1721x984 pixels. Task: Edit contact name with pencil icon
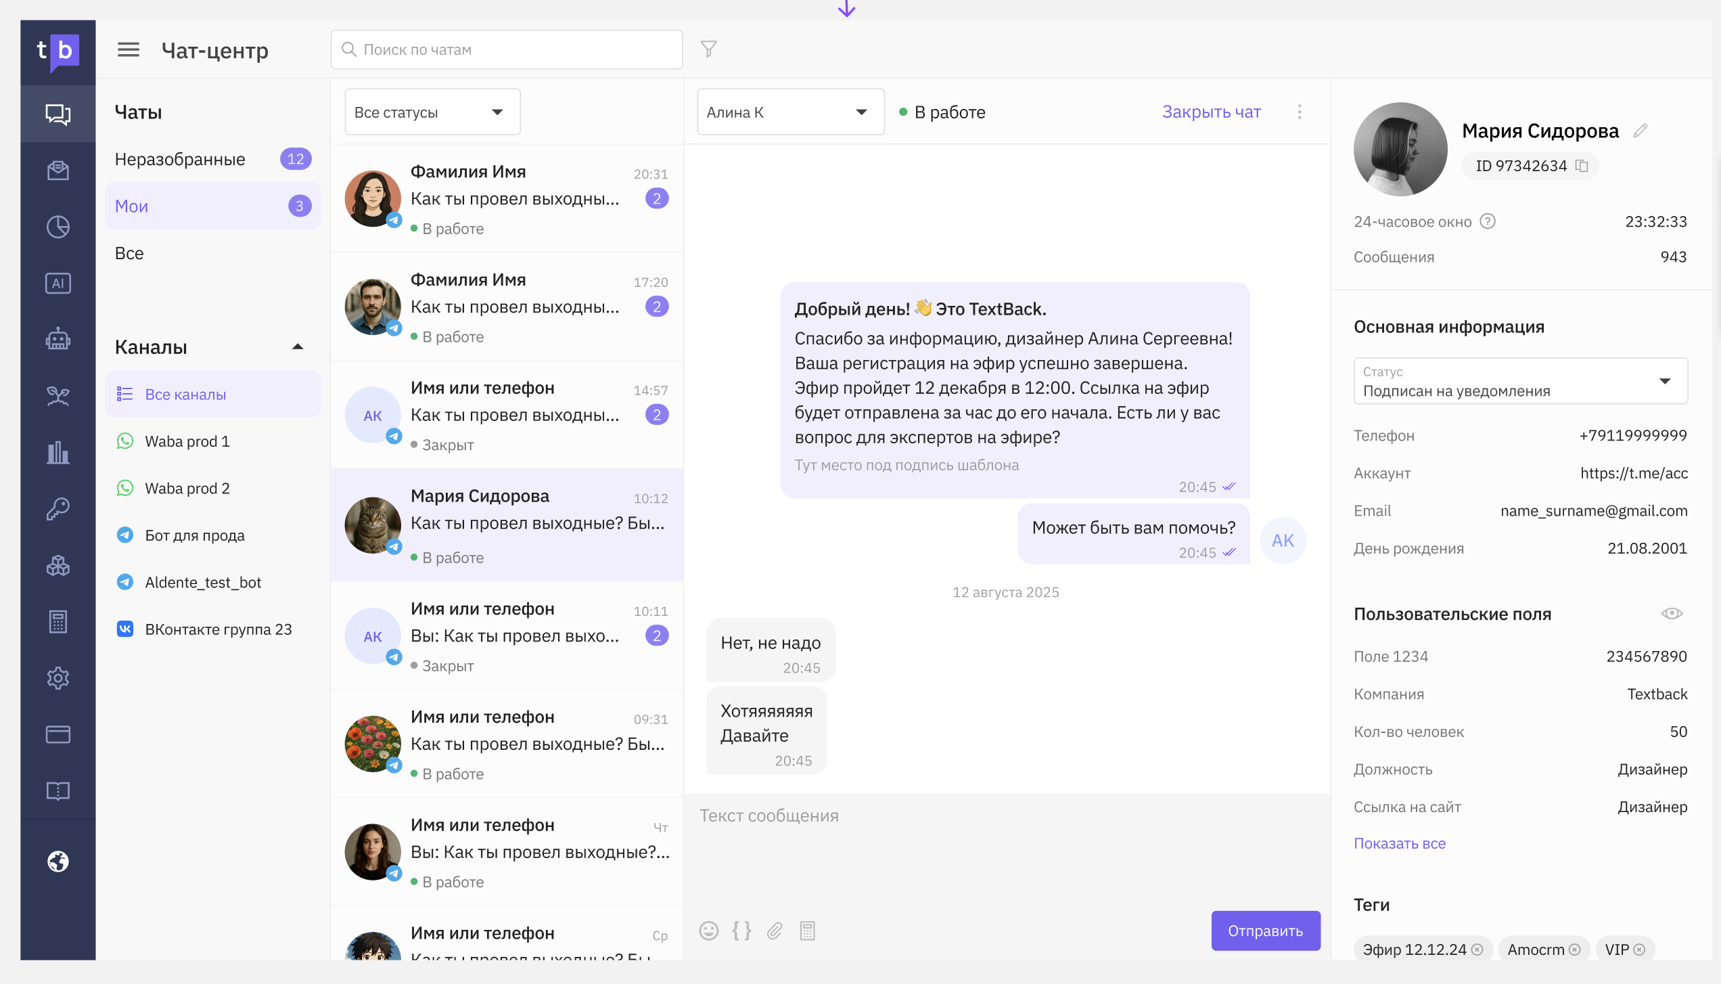1640,131
